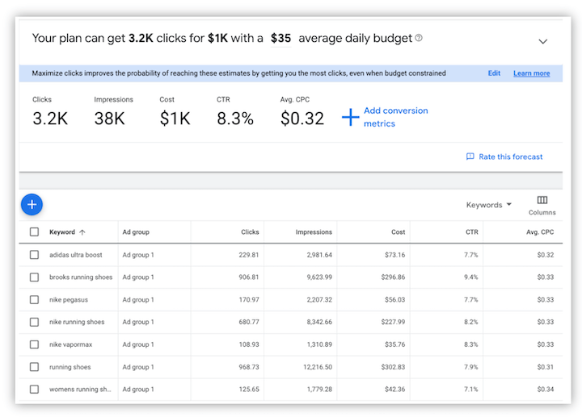Image resolution: width=582 pixels, height=417 pixels.
Task: Open the Keywords view dropdown
Action: coord(489,205)
